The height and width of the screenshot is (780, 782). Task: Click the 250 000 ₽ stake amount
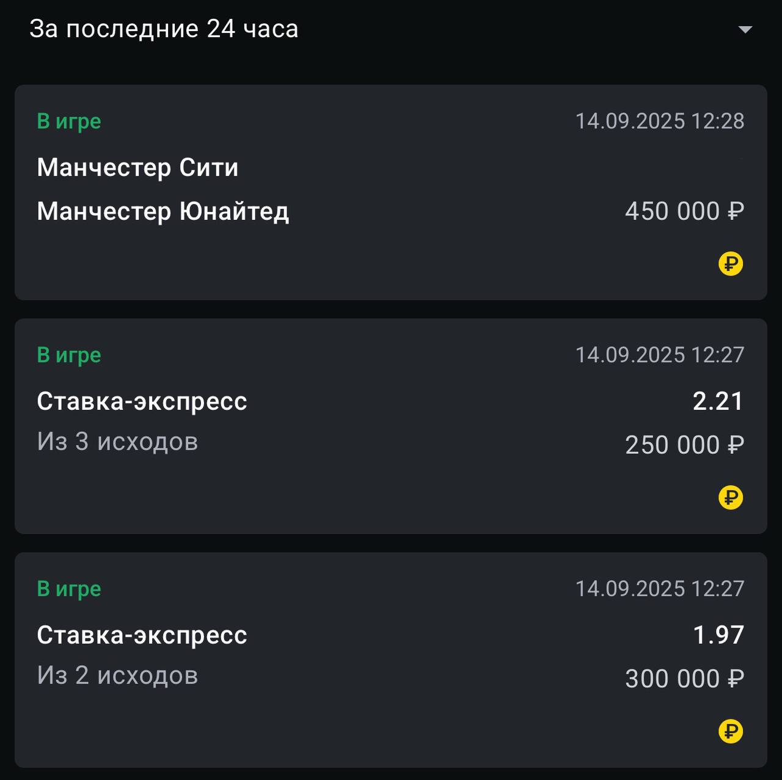(x=684, y=445)
